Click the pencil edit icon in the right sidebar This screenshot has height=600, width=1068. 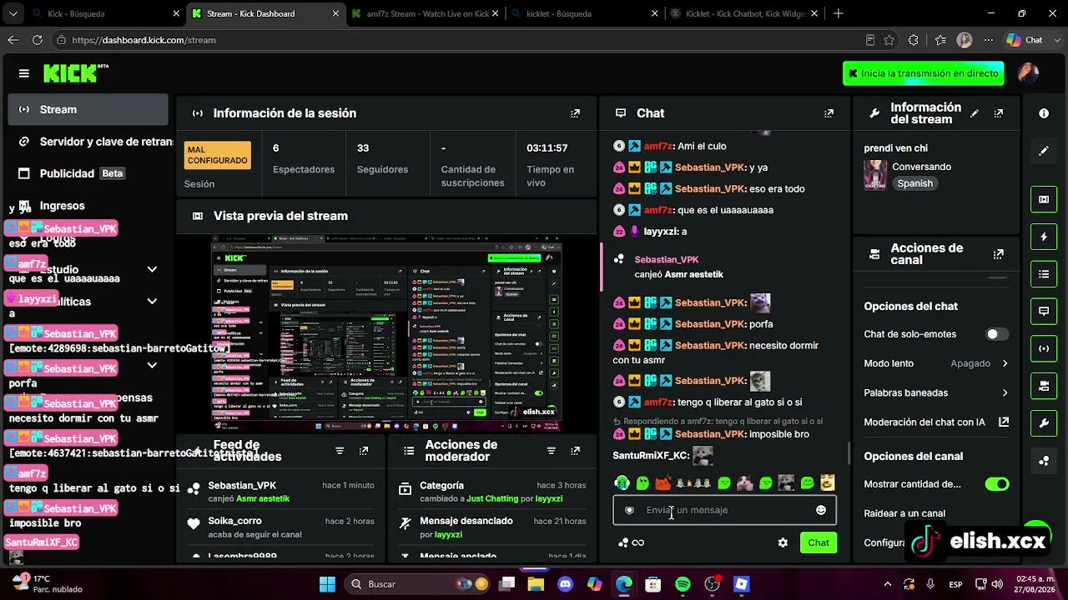click(x=1044, y=151)
